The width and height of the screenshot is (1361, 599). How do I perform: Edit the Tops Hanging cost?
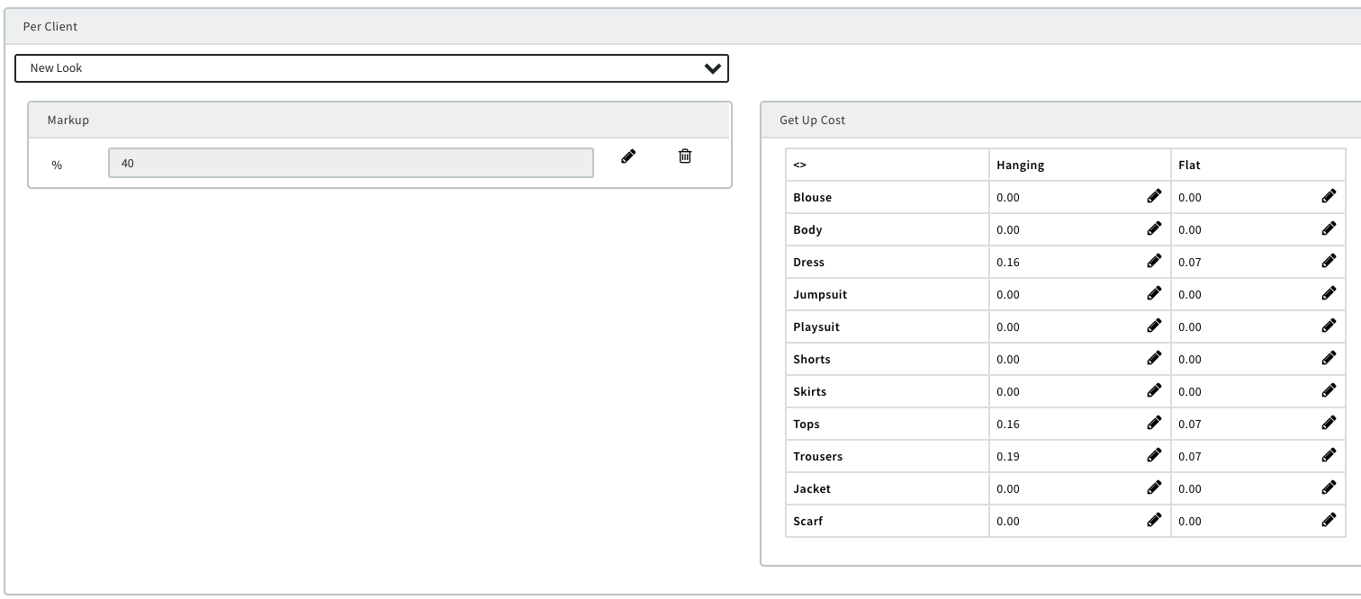(x=1154, y=423)
